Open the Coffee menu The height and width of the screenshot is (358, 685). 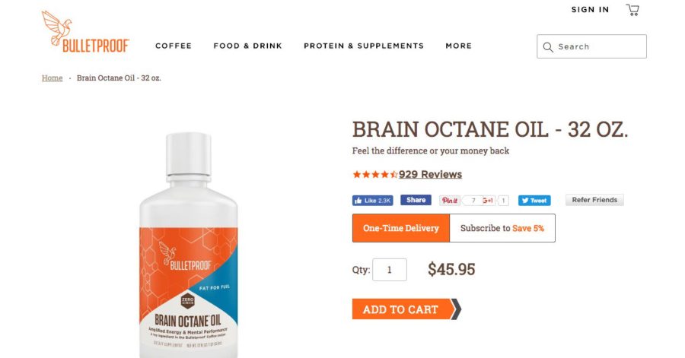pos(174,46)
